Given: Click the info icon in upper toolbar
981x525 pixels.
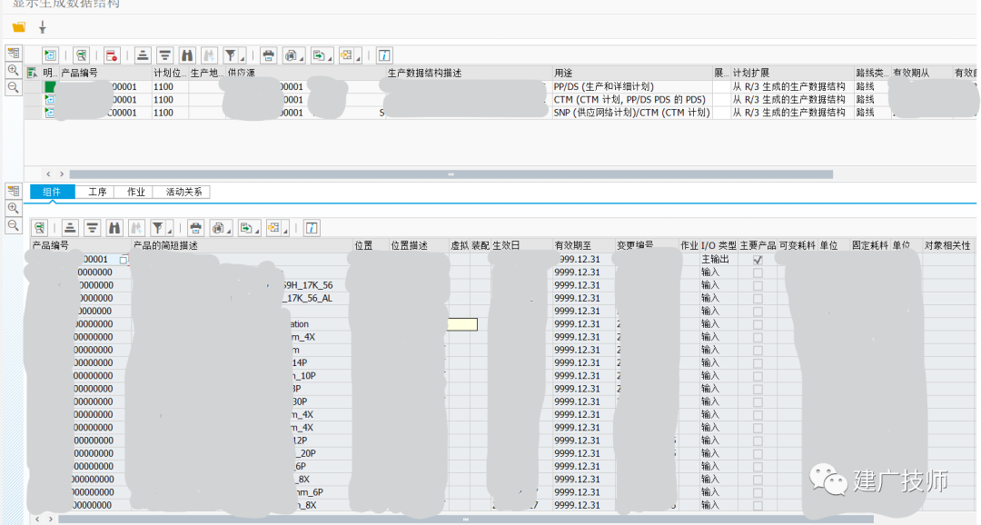Looking at the screenshot, I should 384,55.
